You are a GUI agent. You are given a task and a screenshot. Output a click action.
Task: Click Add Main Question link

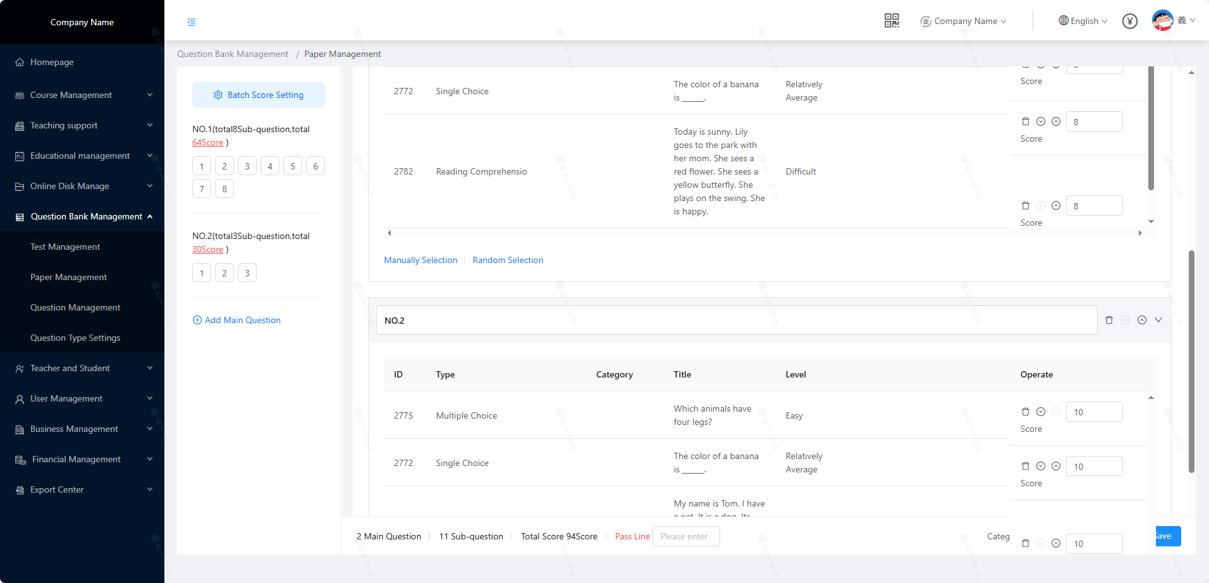tap(236, 320)
